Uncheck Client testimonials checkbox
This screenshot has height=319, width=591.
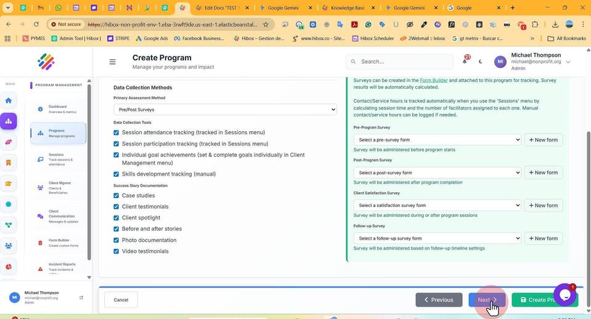116,207
